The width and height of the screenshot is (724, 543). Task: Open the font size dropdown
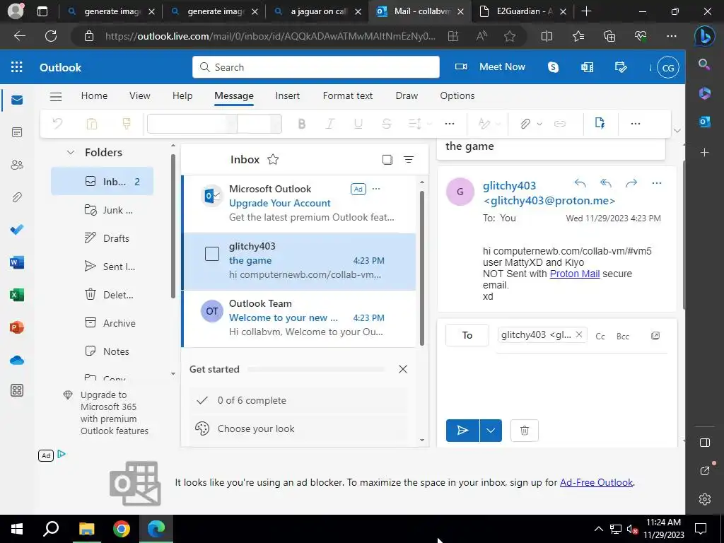[259, 124]
